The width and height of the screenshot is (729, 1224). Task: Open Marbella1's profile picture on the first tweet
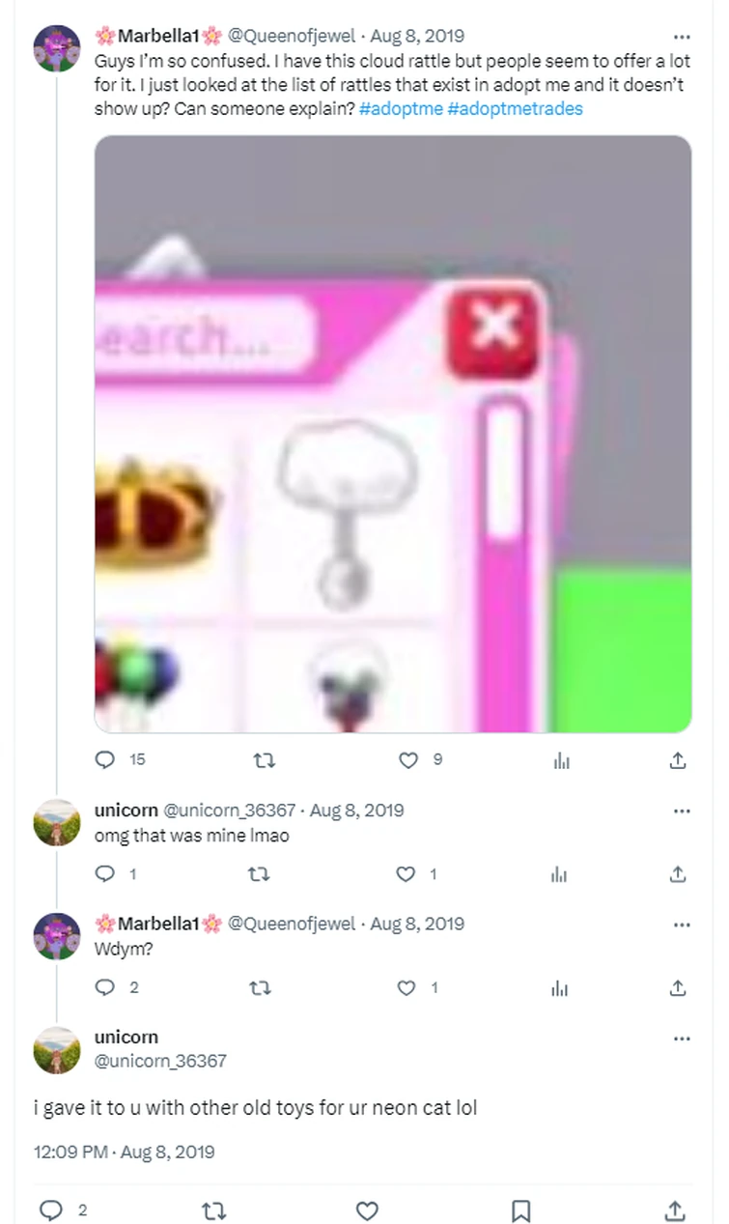(x=57, y=48)
